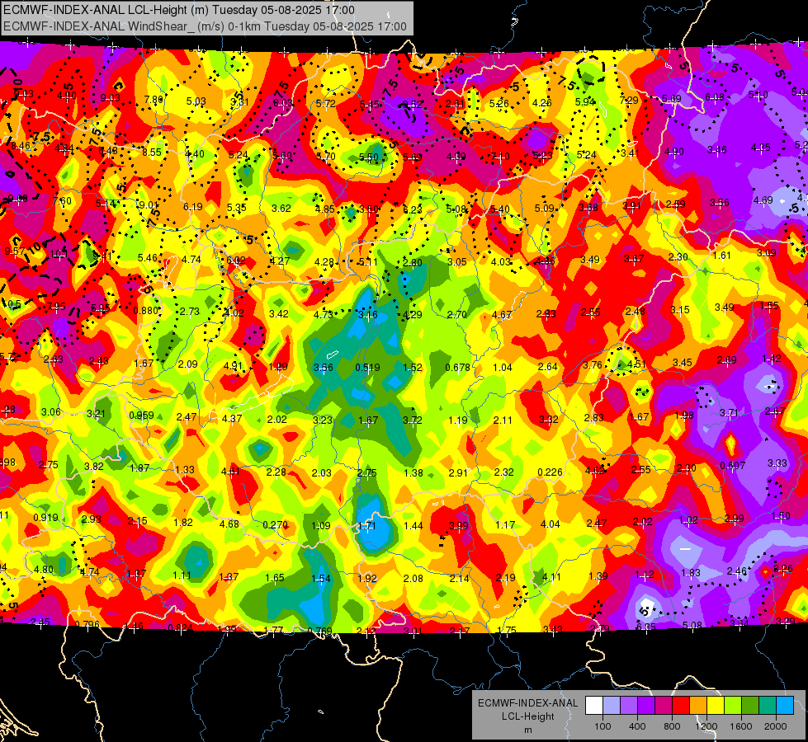
Task: Select the dark green legend swatch
Action: (x=749, y=706)
